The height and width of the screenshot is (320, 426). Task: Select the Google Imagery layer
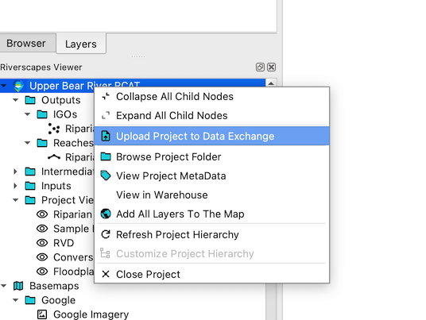point(91,314)
